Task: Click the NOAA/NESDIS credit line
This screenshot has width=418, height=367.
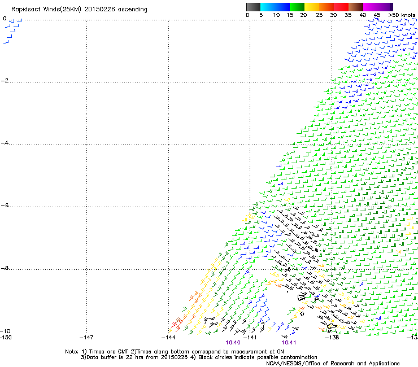Action: [333, 364]
